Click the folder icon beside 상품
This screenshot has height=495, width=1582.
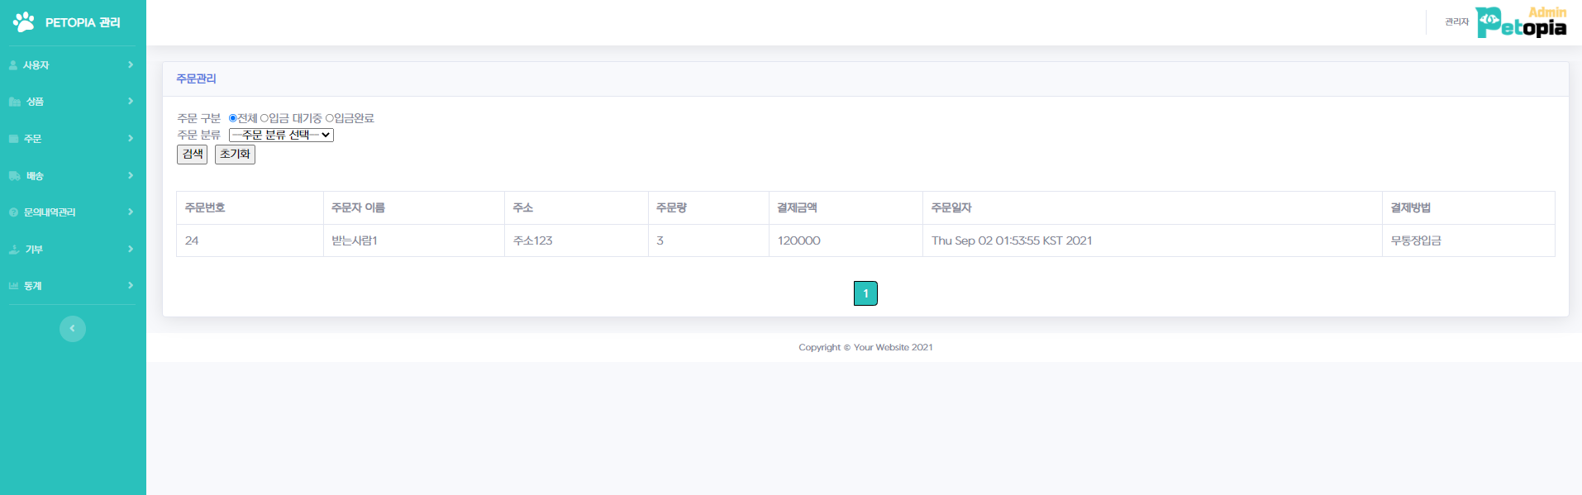click(x=14, y=102)
